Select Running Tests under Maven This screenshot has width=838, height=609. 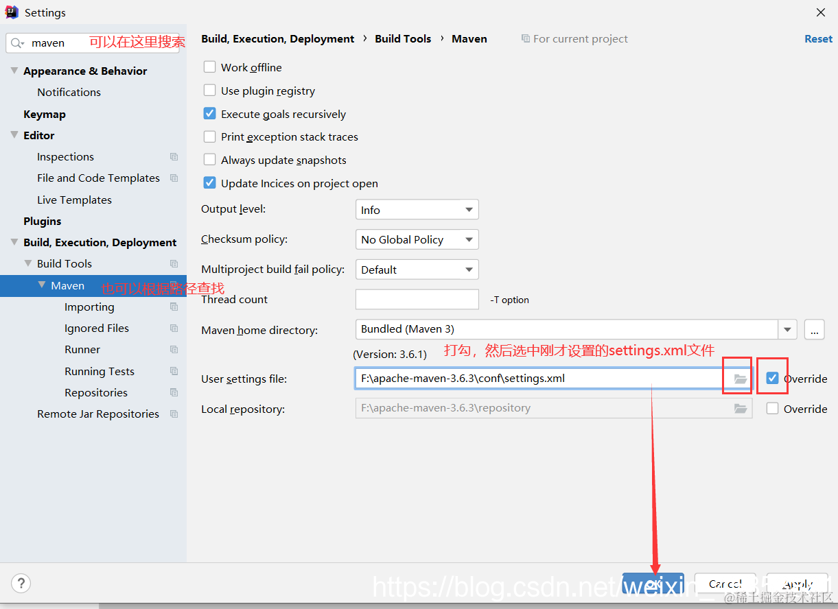pyautogui.click(x=100, y=371)
